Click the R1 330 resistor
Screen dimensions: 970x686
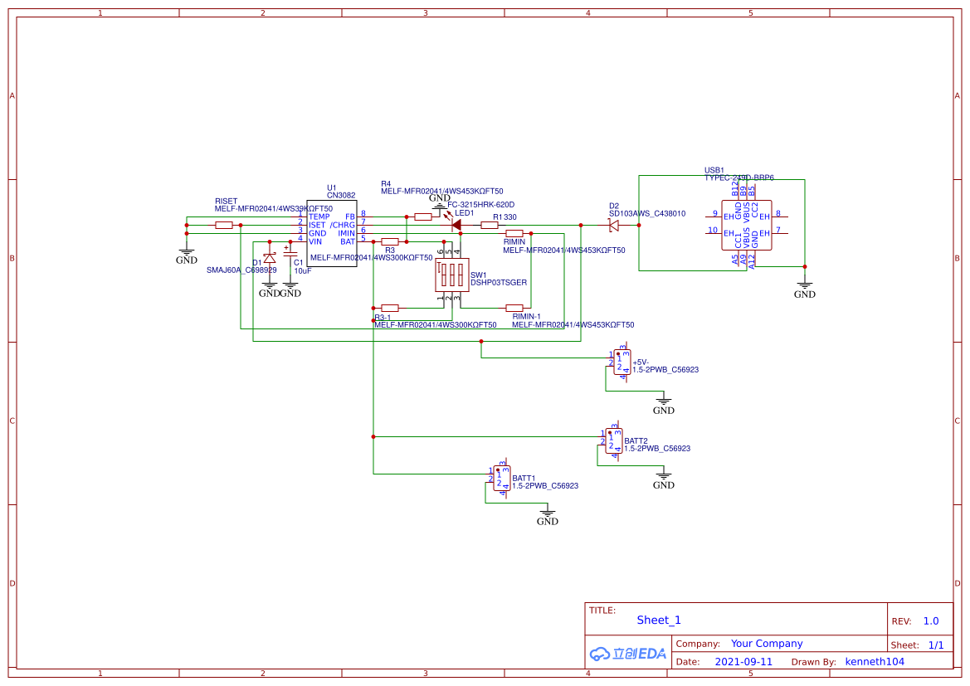(490, 225)
